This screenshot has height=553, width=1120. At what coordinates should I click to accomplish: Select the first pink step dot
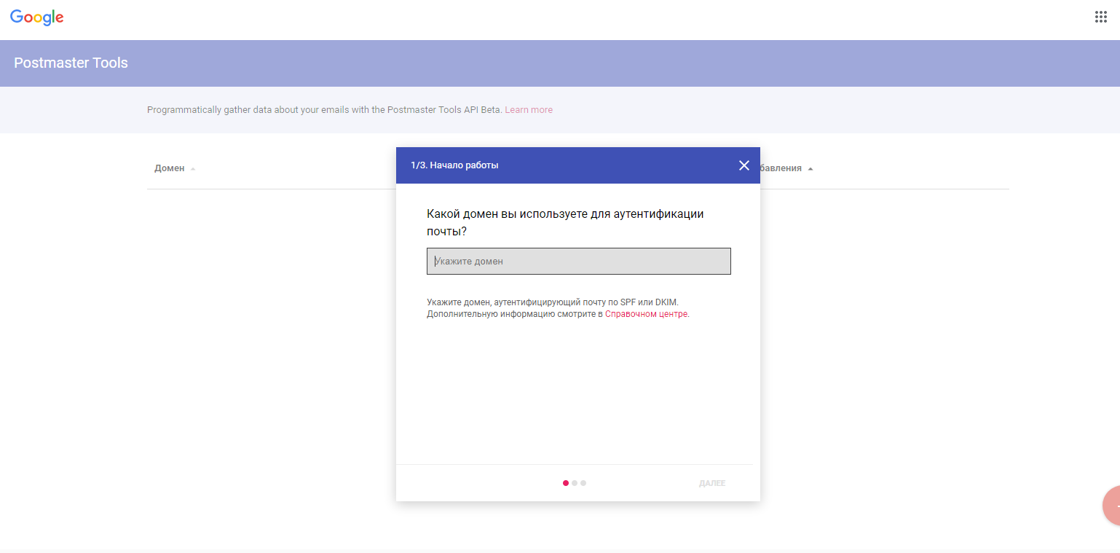pyautogui.click(x=566, y=483)
